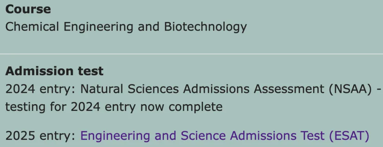This screenshot has height=147, width=383.
Task: Open the Engineering and Science Admissions Test link
Action: [x=225, y=136]
